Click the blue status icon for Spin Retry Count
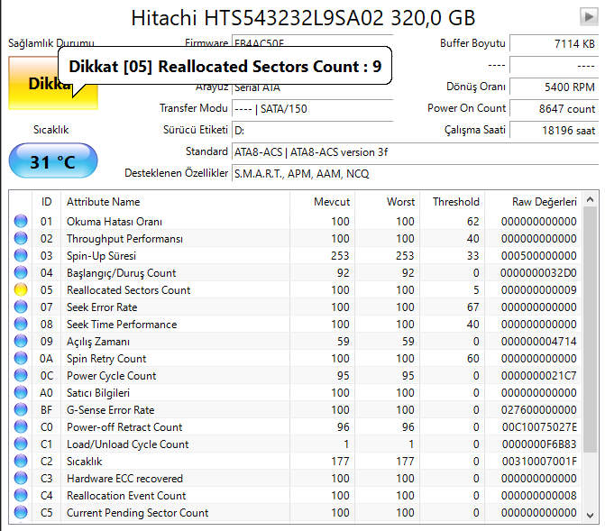This screenshot has width=605, height=531. pyautogui.click(x=21, y=359)
